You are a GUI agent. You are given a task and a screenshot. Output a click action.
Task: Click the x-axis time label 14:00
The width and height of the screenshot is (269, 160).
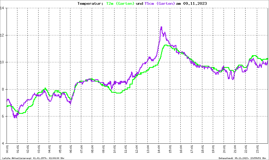pos(159,149)
